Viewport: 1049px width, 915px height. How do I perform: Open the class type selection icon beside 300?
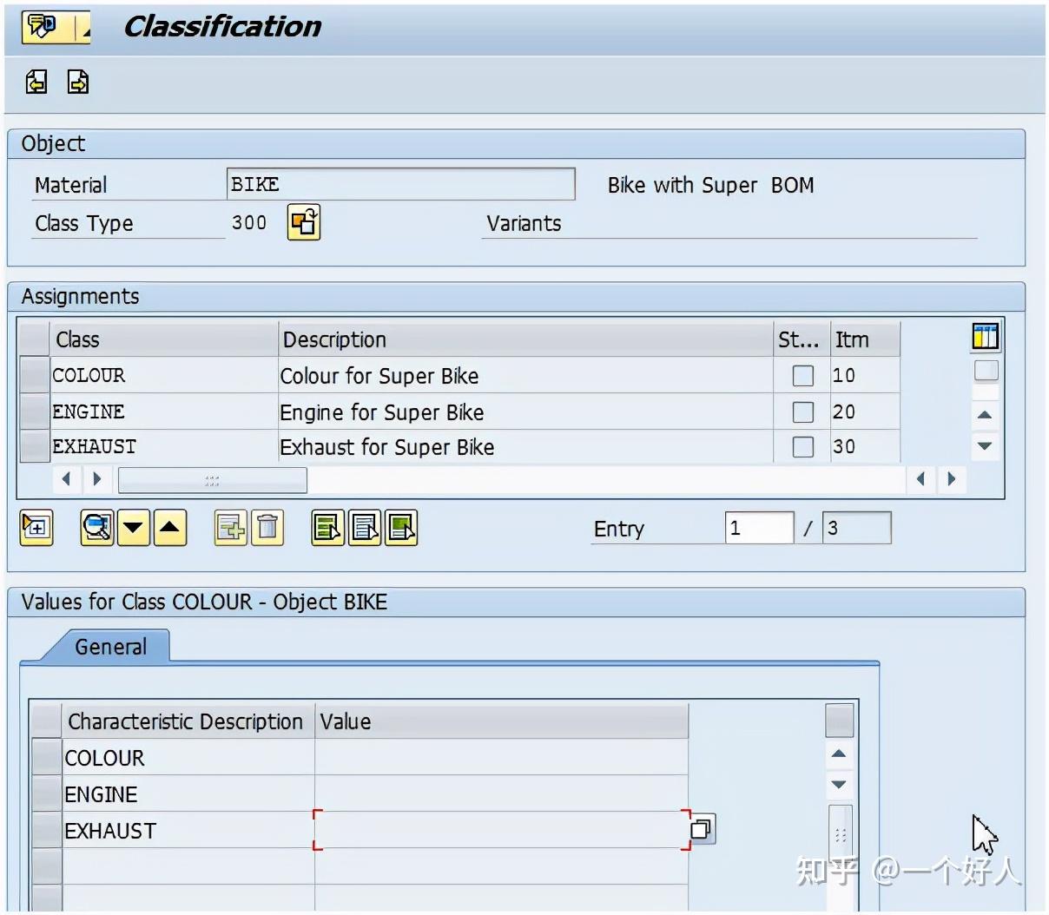point(304,222)
